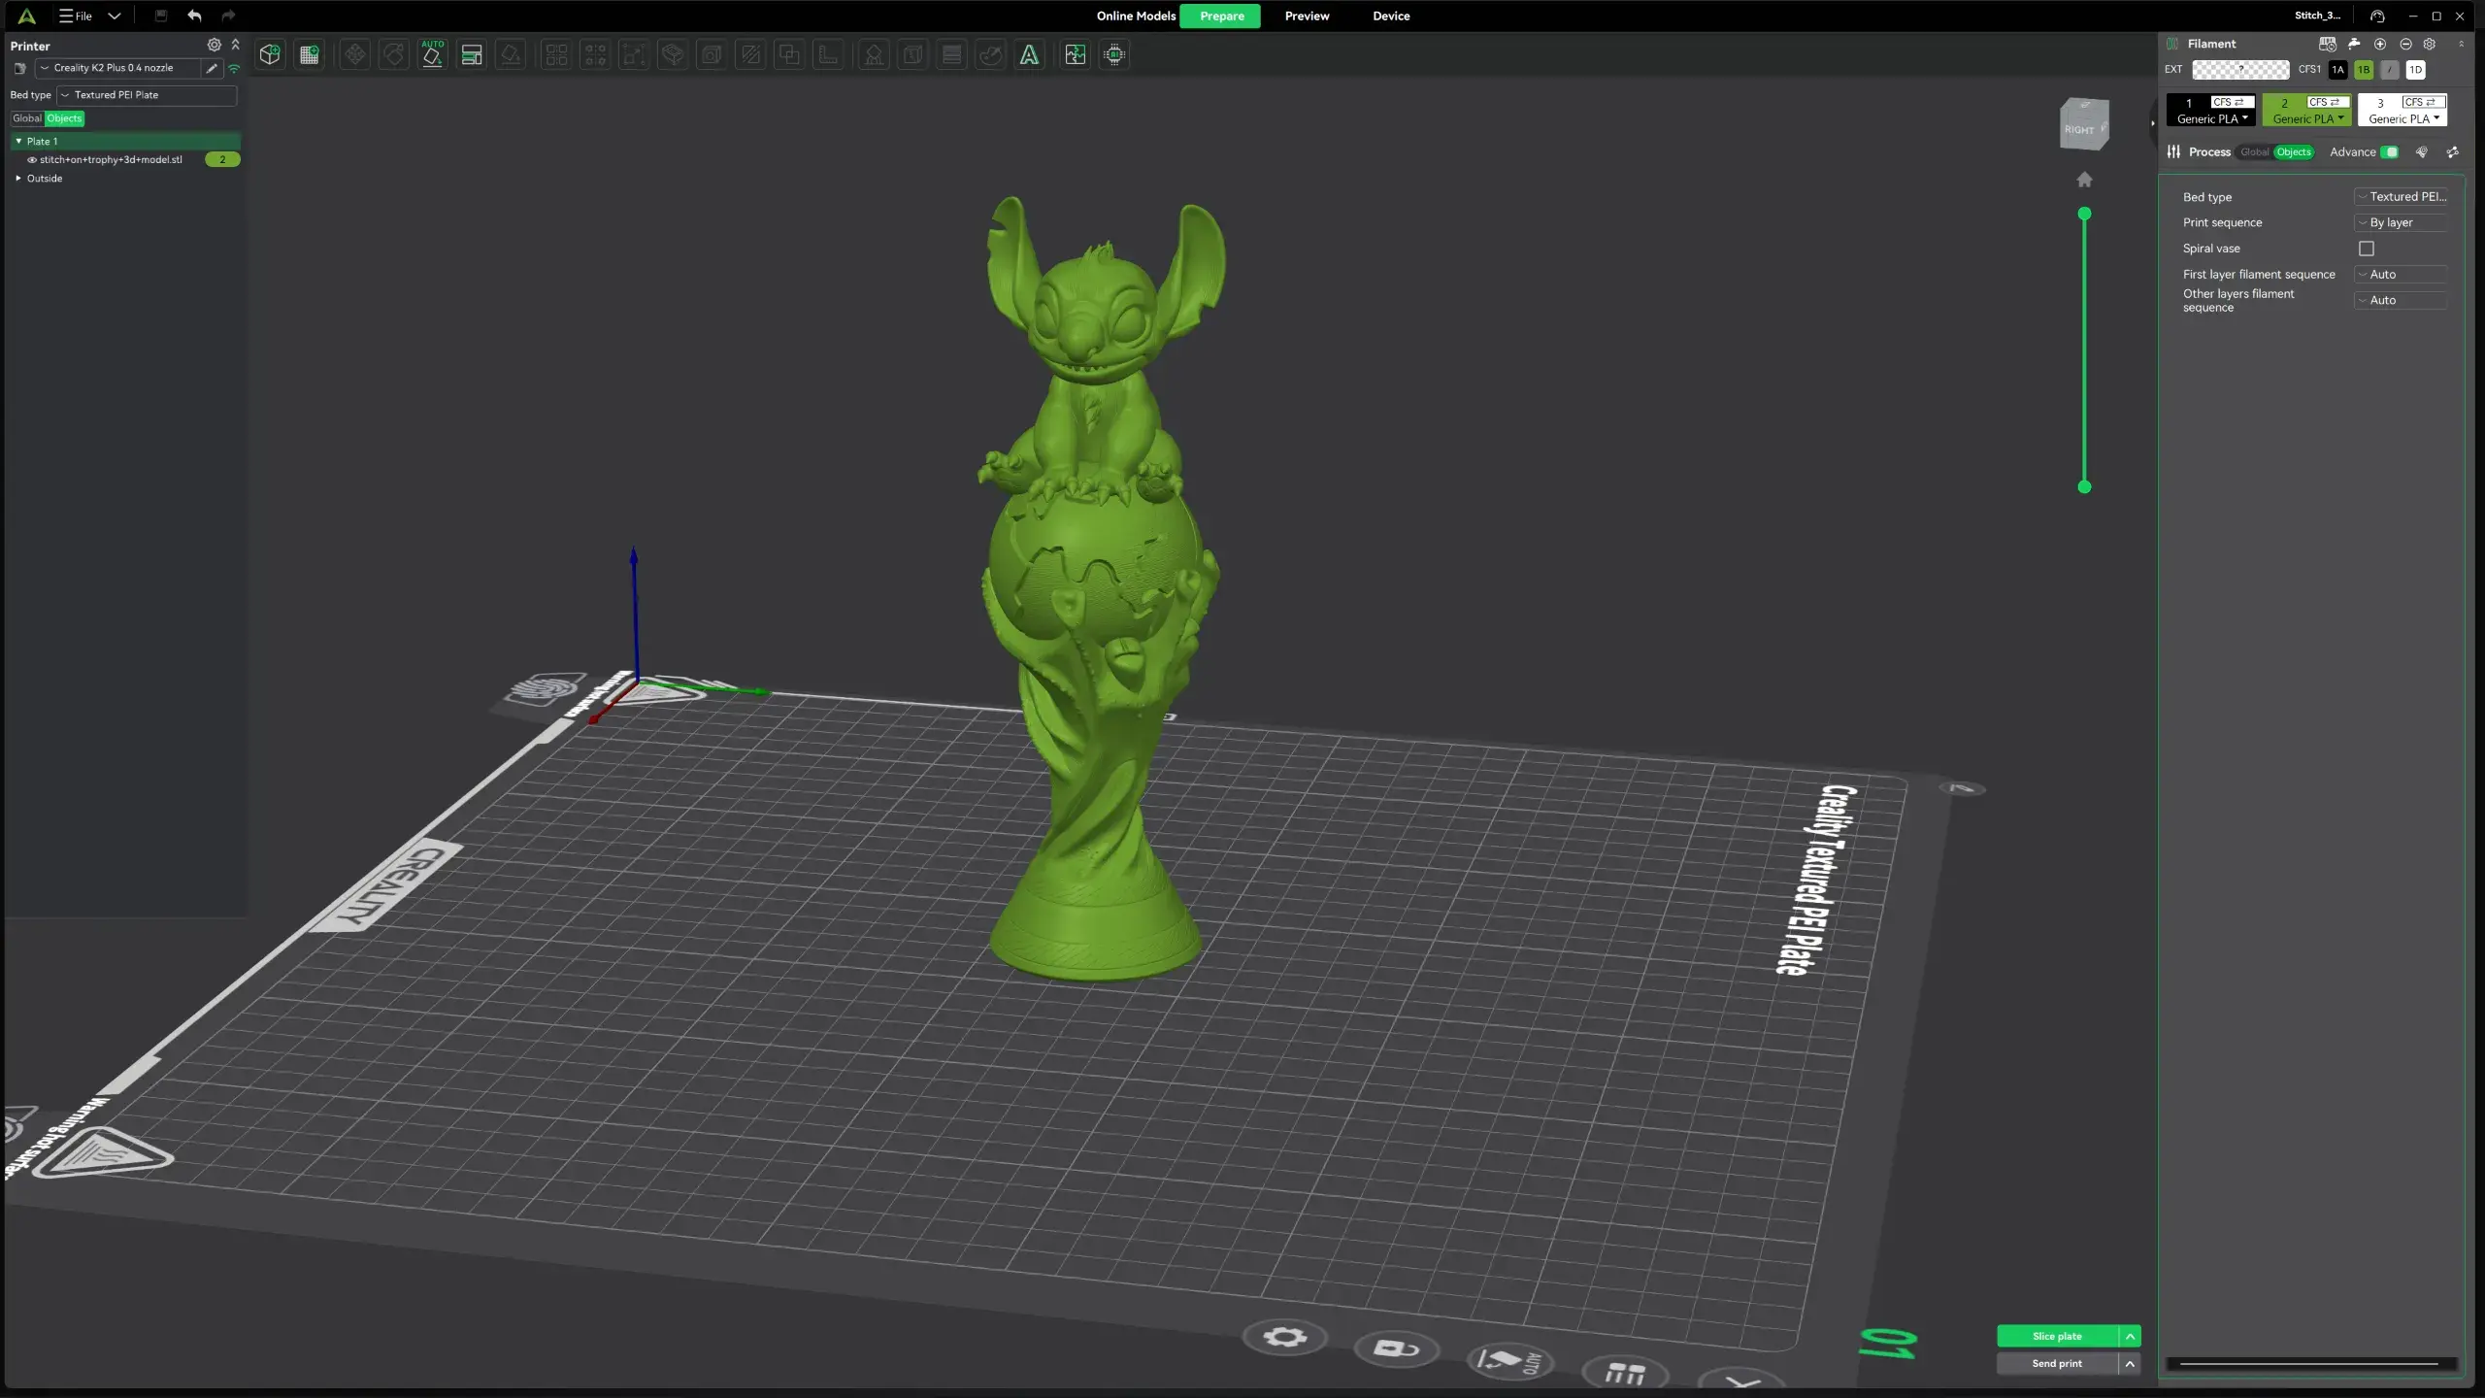Select the Lay on face tool
This screenshot has height=1398, width=2485.
511,55
